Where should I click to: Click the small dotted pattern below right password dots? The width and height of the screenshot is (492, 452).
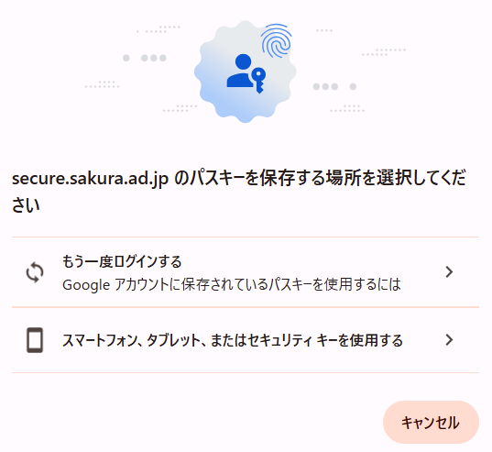347,108
